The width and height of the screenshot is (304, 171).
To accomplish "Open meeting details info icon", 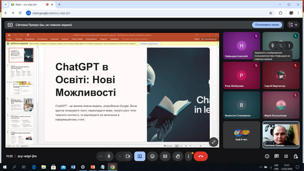I will pos(267,156).
